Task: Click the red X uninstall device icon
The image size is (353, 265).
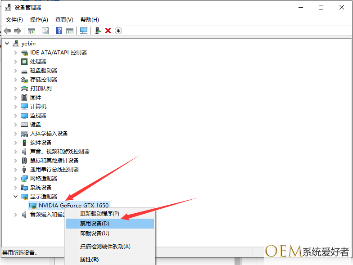Action: pyautogui.click(x=108, y=31)
